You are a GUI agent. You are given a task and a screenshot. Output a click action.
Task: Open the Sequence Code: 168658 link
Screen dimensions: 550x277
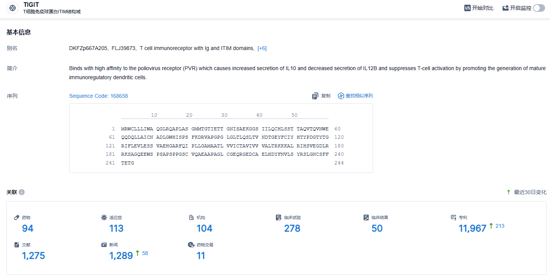point(98,96)
